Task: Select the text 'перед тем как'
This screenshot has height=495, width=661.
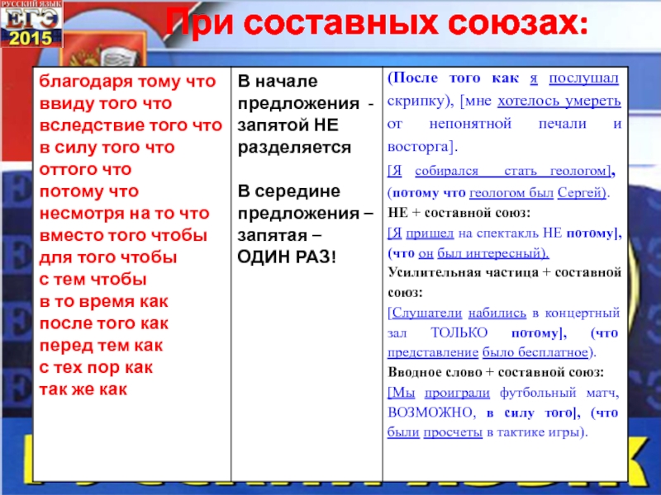Action: 101,345
